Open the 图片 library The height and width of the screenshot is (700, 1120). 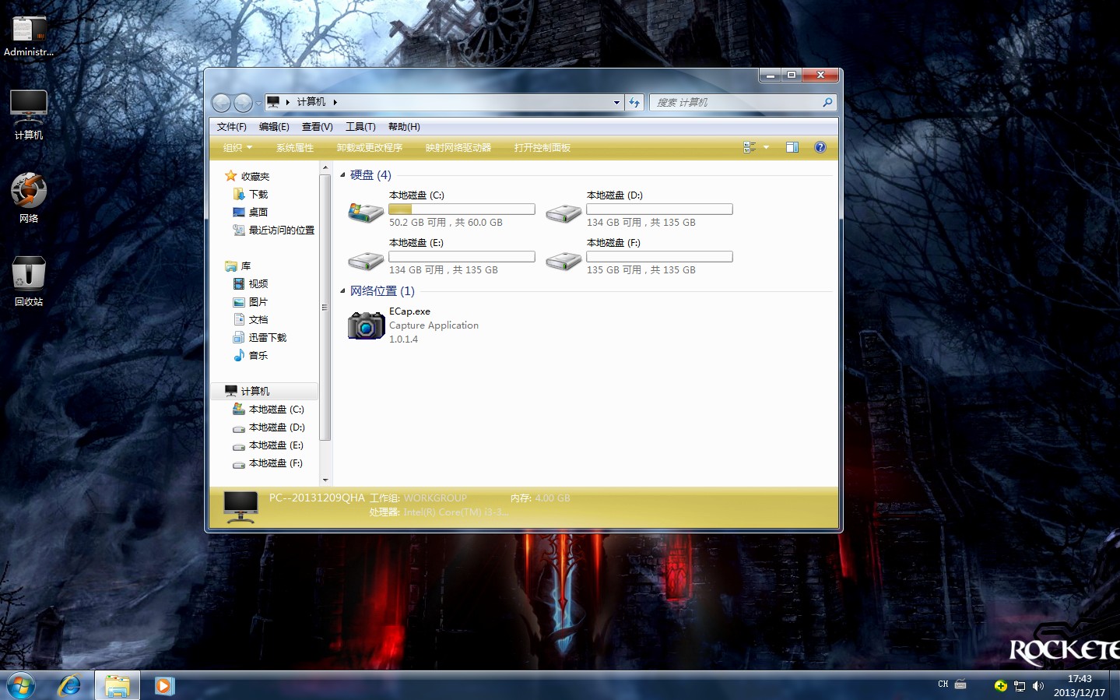point(250,301)
